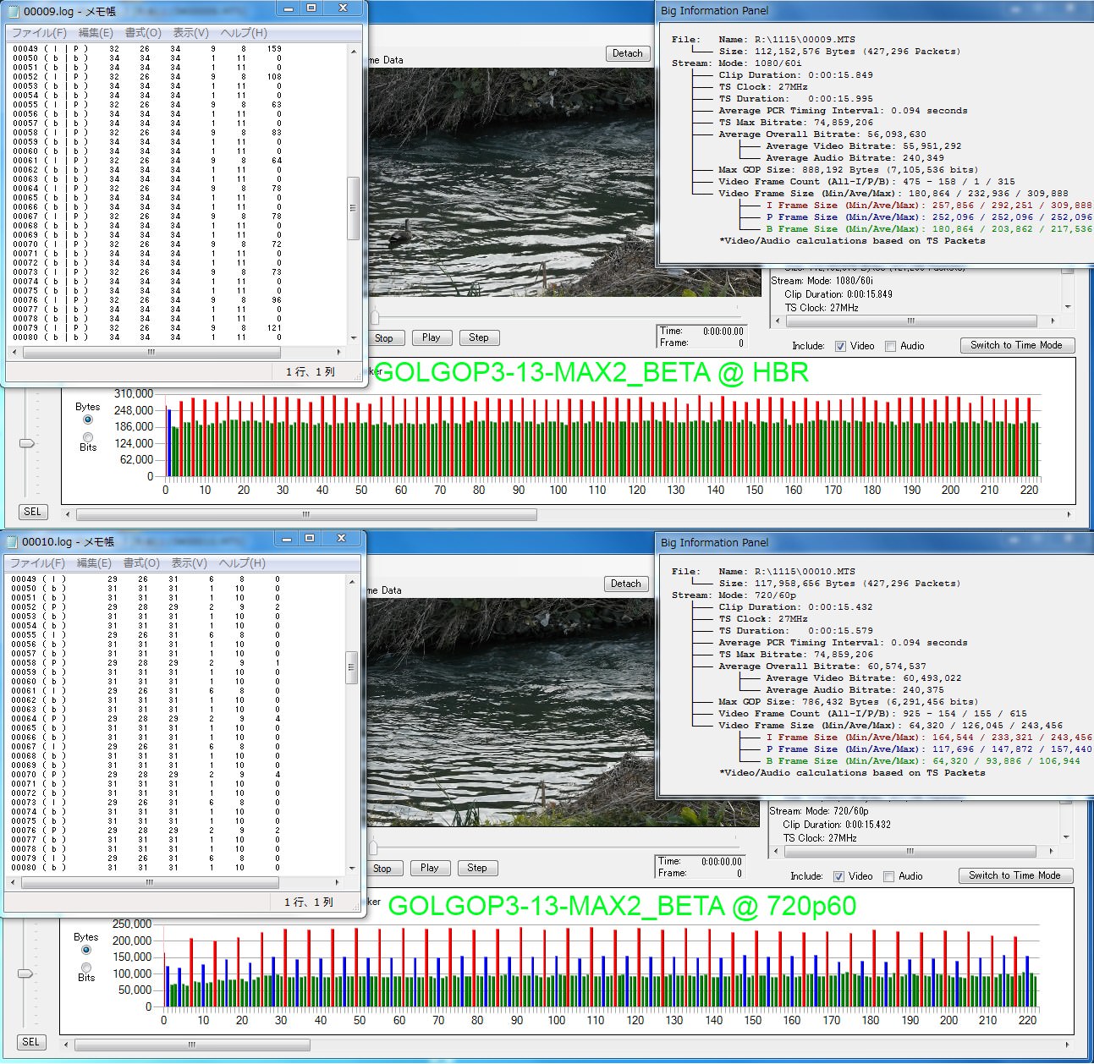The image size is (1094, 1064).
Task: Select Bits radio button beside 720p60 graph
Action: 86,968
